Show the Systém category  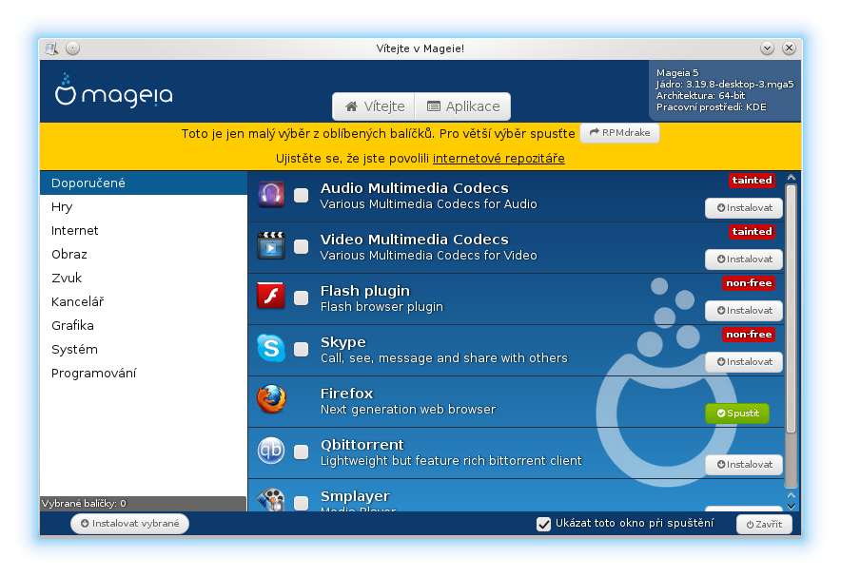click(144, 349)
